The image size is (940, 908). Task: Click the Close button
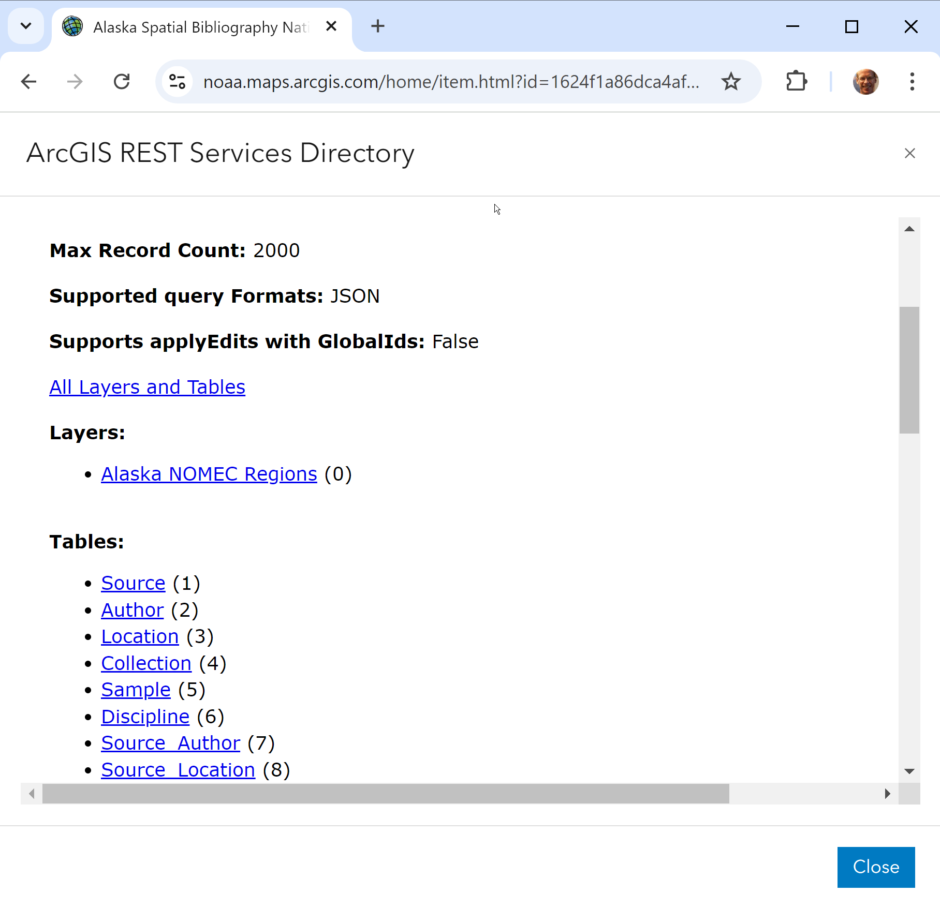click(876, 867)
